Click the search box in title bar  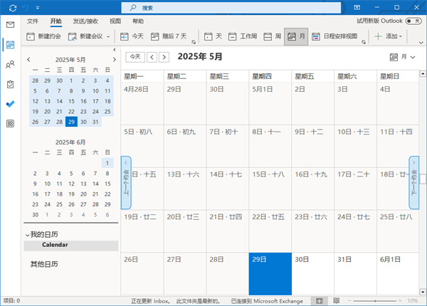[231, 8]
